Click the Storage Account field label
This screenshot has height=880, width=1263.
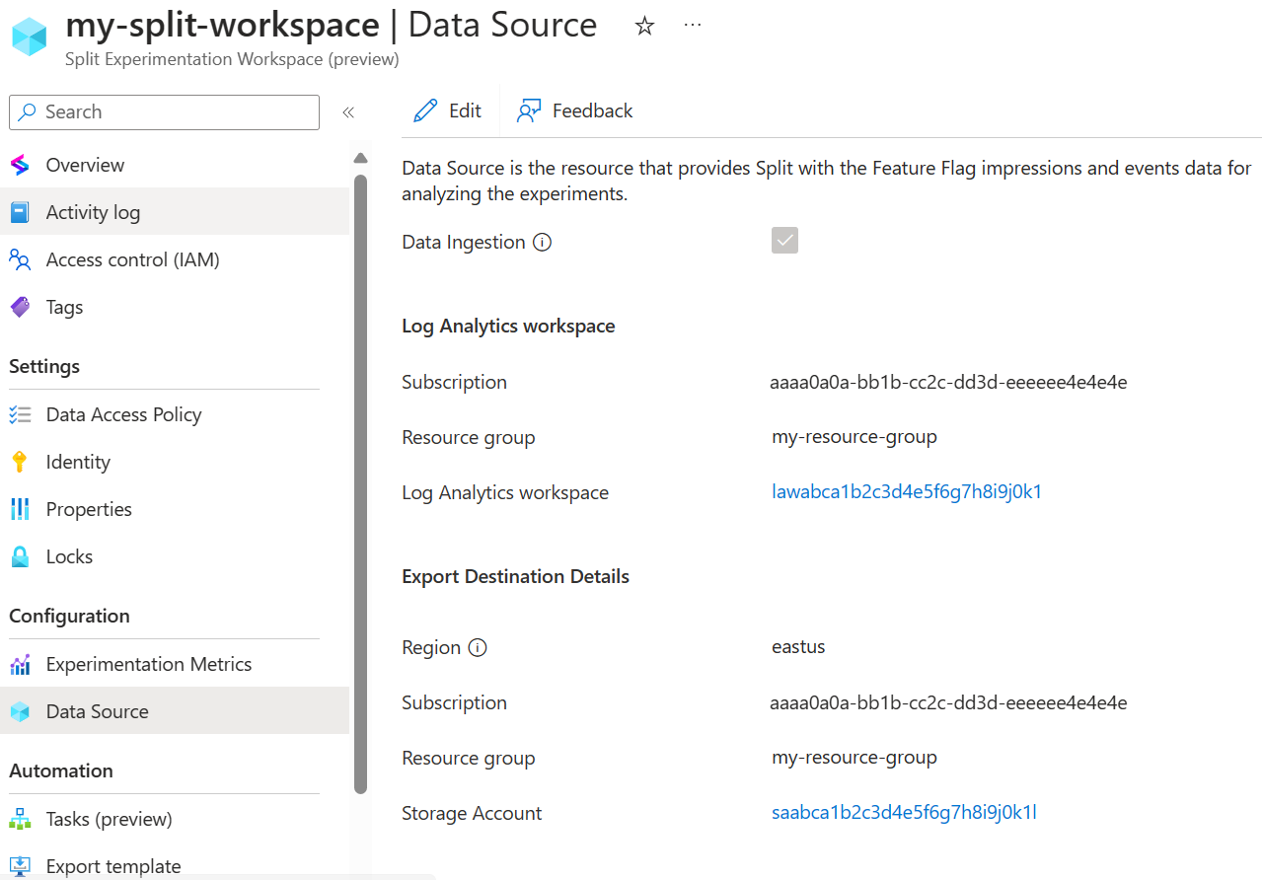pos(472,813)
